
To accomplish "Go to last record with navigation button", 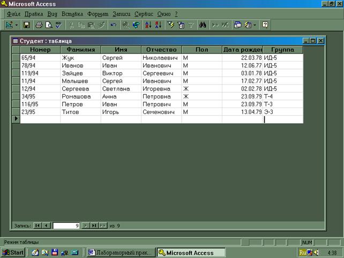I will [x=94, y=225].
